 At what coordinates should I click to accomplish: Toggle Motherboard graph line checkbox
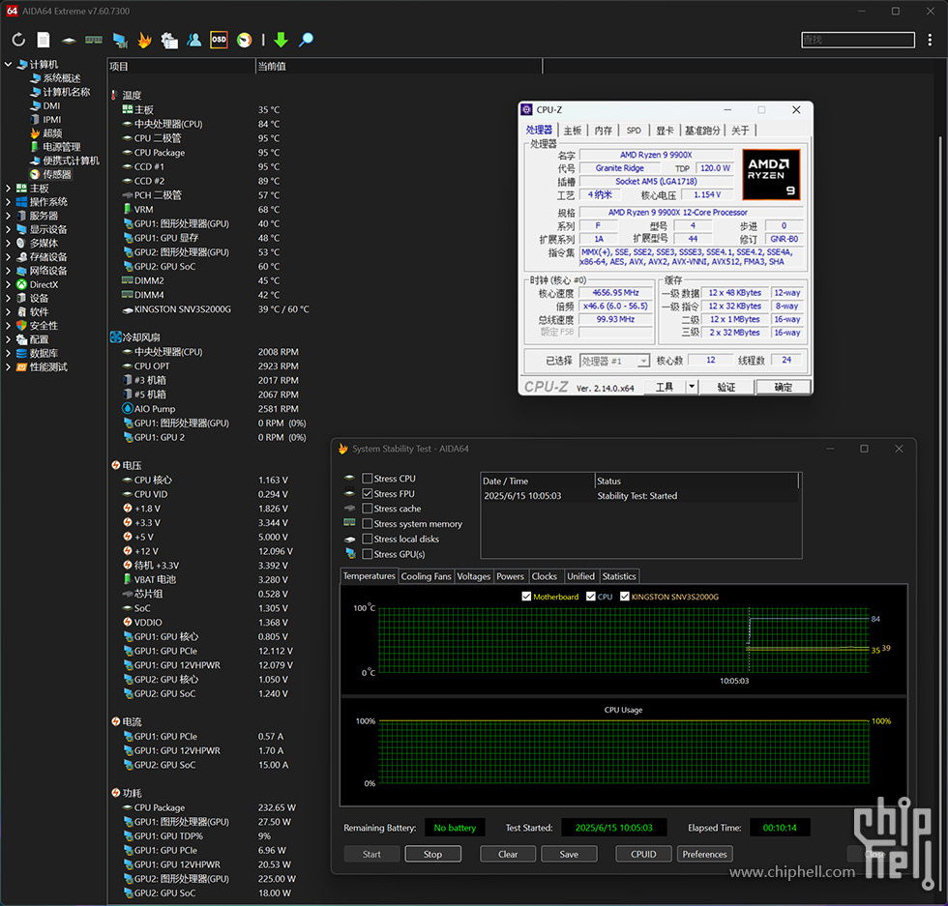click(x=526, y=597)
